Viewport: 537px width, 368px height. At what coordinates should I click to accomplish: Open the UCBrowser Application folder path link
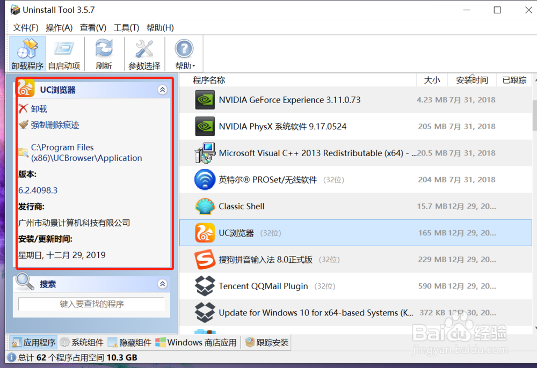pyautogui.click(x=86, y=152)
